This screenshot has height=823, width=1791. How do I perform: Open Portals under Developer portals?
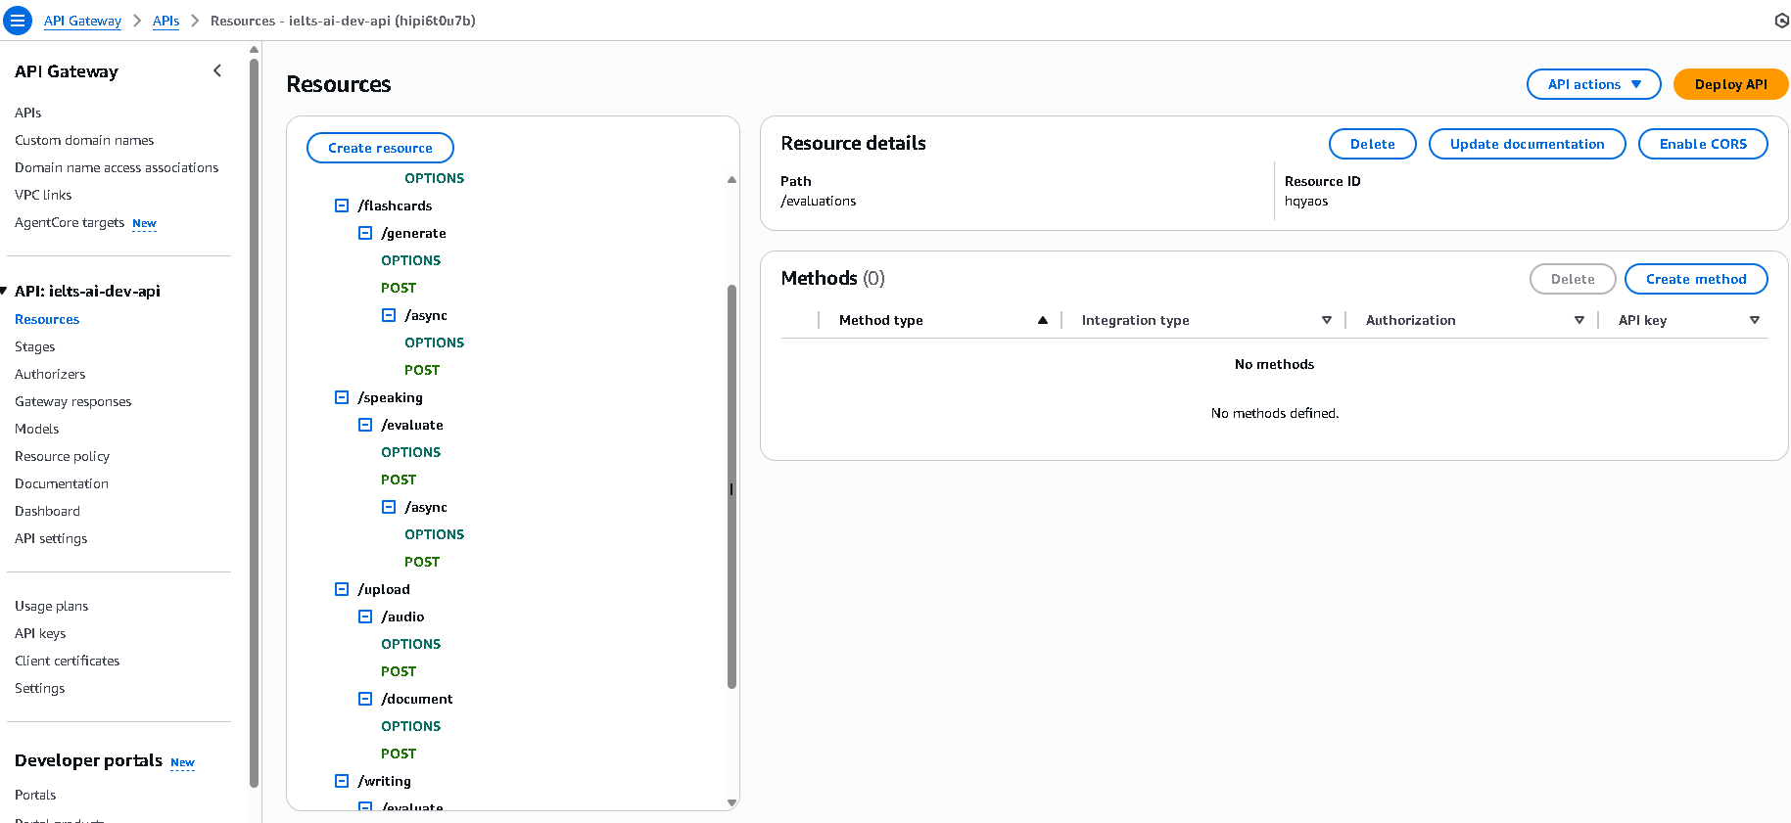(35, 795)
